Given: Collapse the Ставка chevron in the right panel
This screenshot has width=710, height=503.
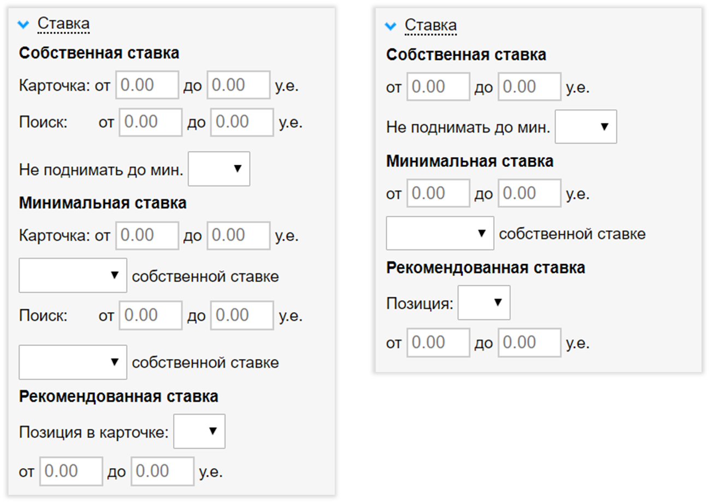Looking at the screenshot, I should (390, 26).
